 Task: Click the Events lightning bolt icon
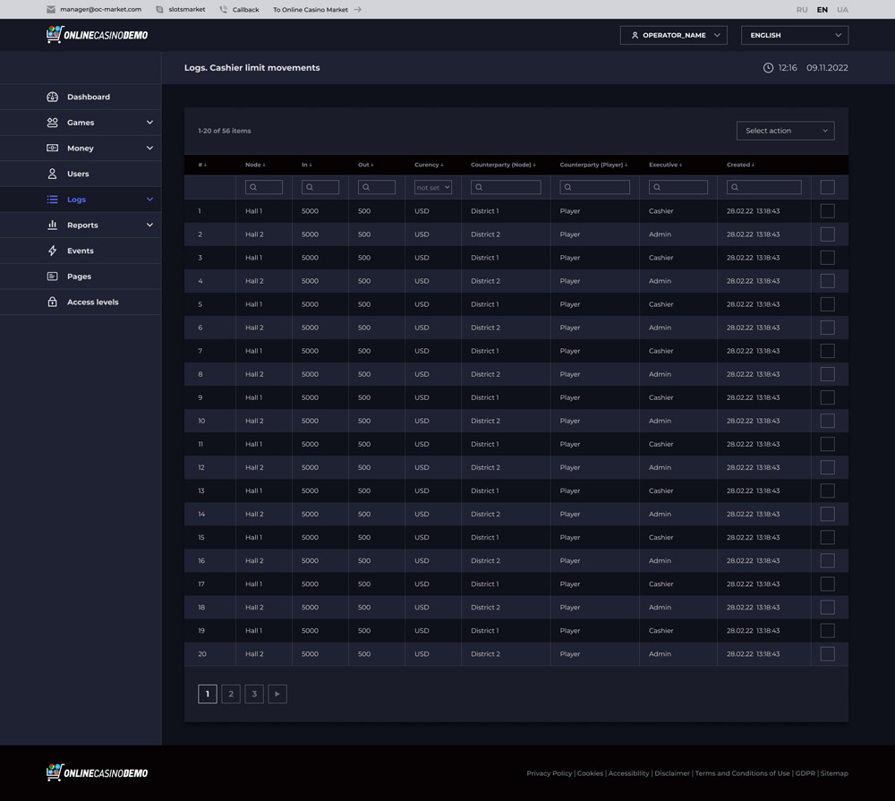point(52,251)
